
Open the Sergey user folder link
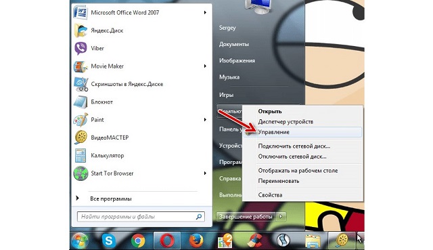click(x=227, y=28)
